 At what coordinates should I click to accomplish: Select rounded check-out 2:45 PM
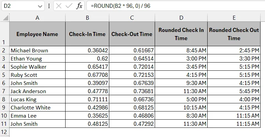tap(234, 50)
